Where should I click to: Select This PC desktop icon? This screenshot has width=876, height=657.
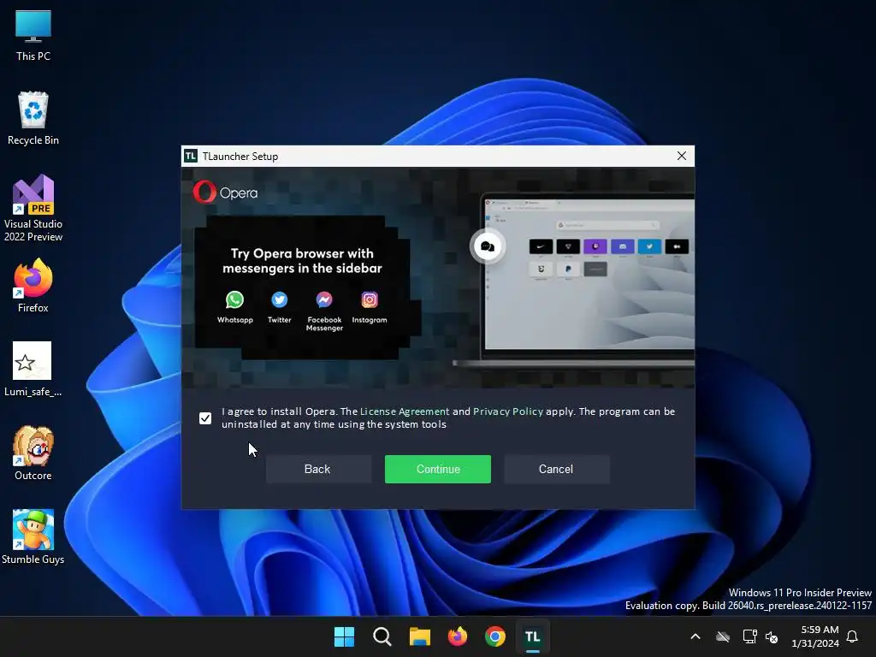point(33,36)
